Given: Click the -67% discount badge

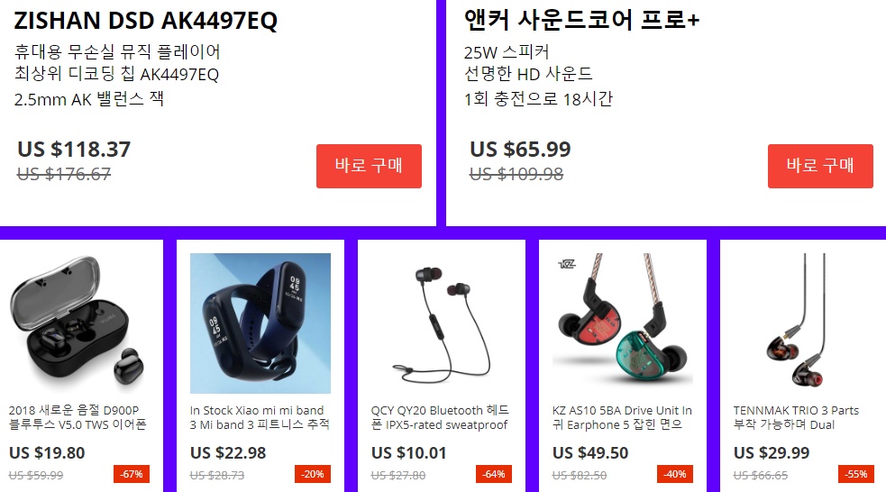Looking at the screenshot, I should tap(132, 474).
